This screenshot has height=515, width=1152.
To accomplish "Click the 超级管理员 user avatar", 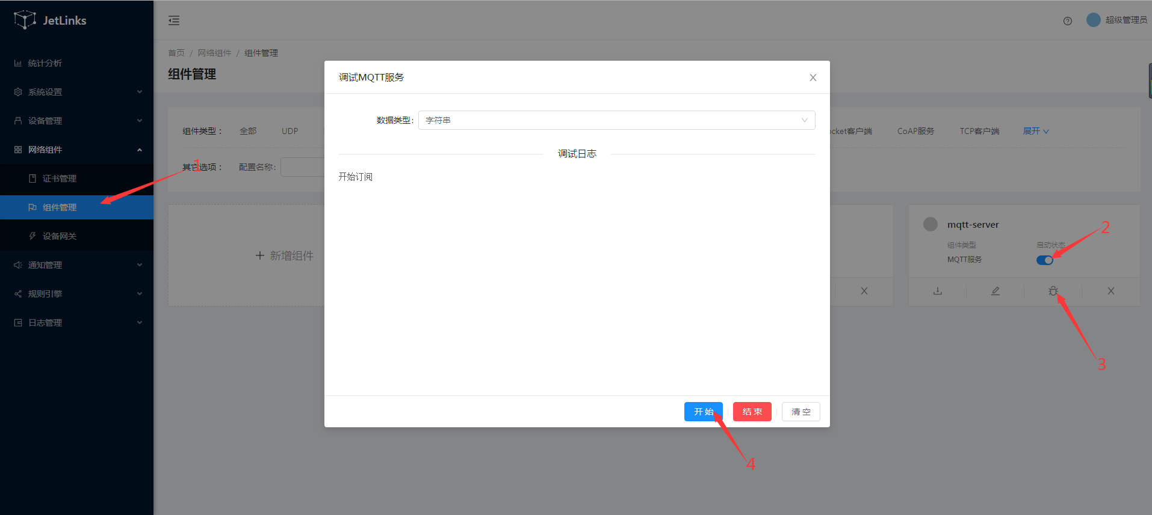I will tap(1094, 20).
